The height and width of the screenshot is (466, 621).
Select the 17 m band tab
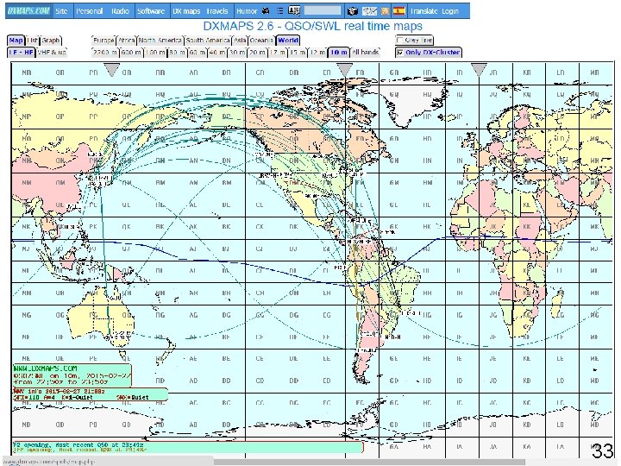click(278, 53)
